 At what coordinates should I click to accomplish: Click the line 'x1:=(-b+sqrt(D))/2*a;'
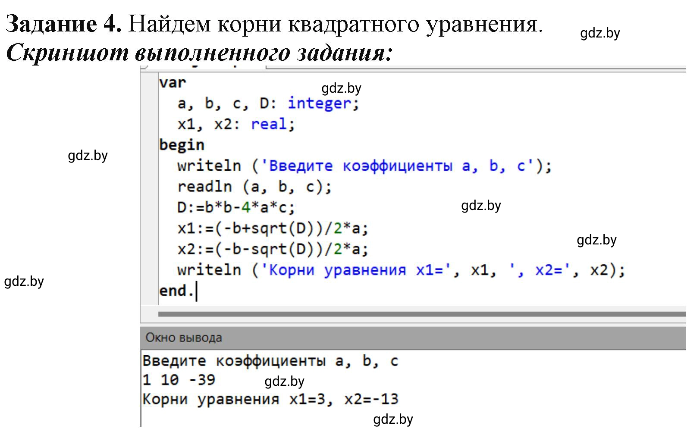[x=273, y=228]
